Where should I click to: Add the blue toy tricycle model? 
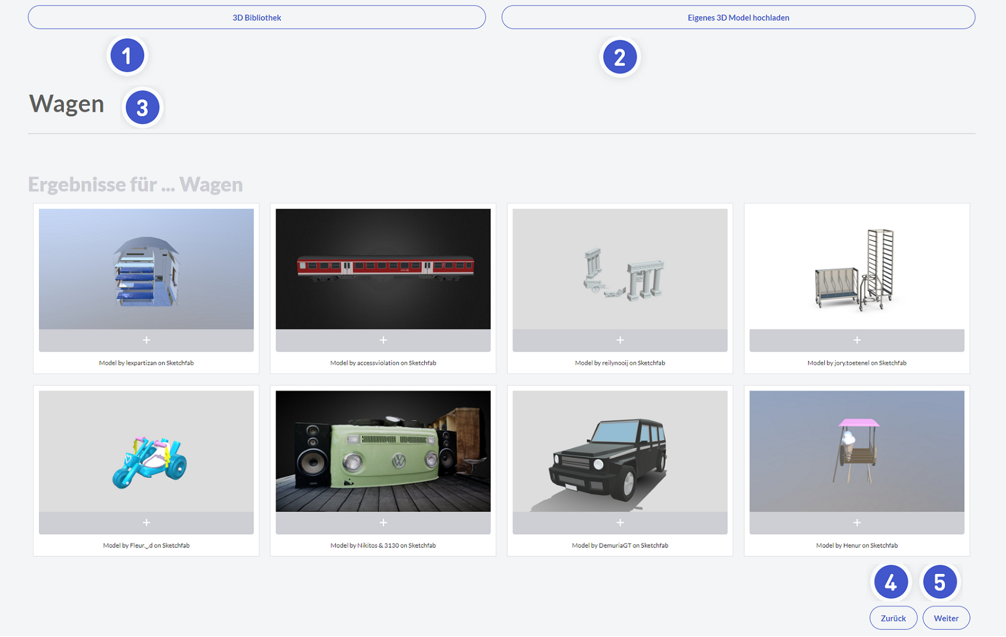[x=146, y=523]
